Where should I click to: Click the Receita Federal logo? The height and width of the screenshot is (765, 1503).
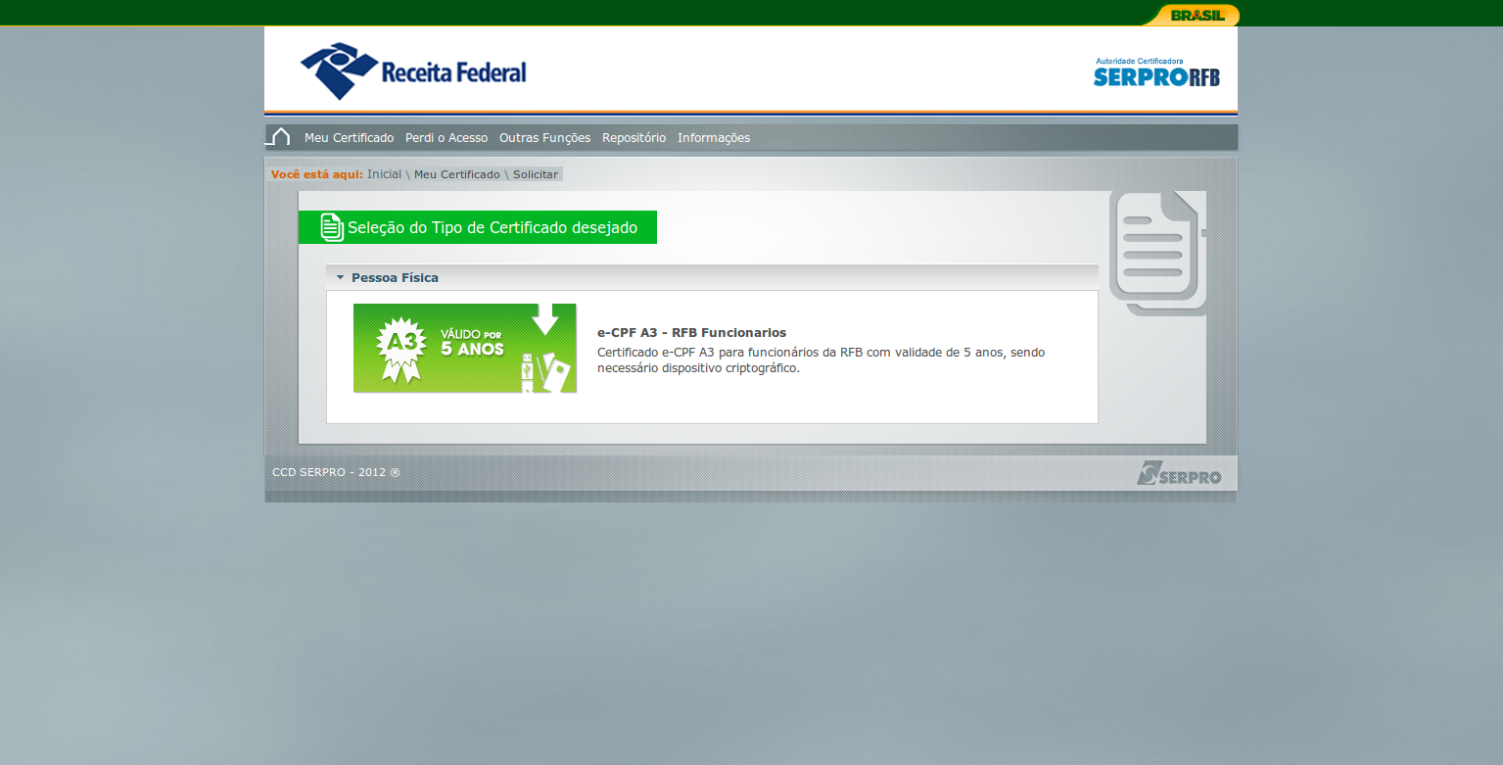413,71
